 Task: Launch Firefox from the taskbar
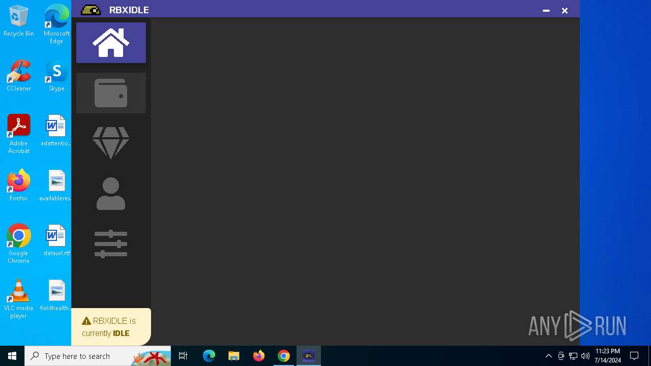pyautogui.click(x=259, y=356)
